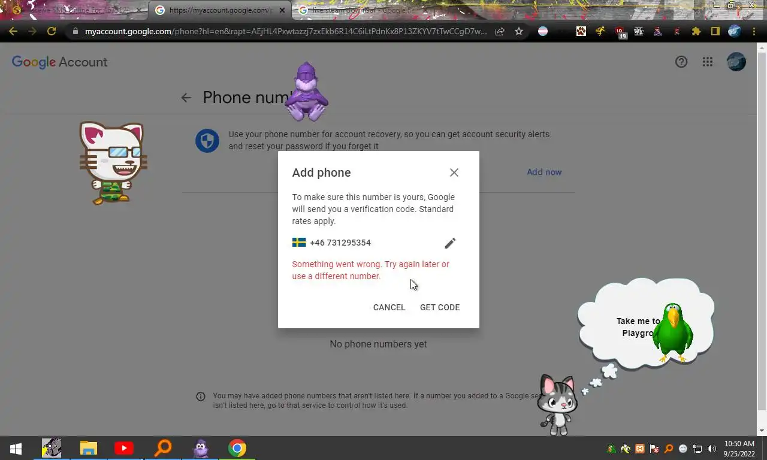This screenshot has height=460, width=767.
Task: Click the browser back arrow
Action: click(x=13, y=31)
